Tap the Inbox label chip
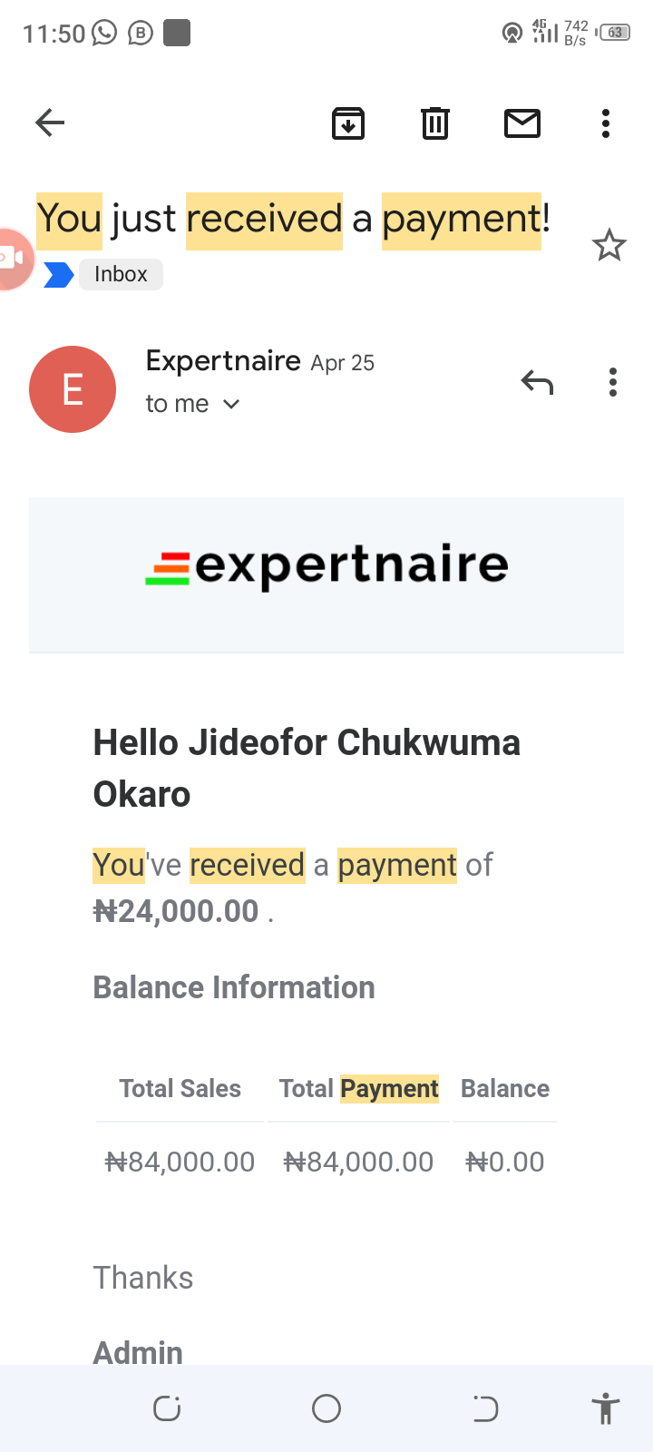The width and height of the screenshot is (653, 1452). point(121,274)
